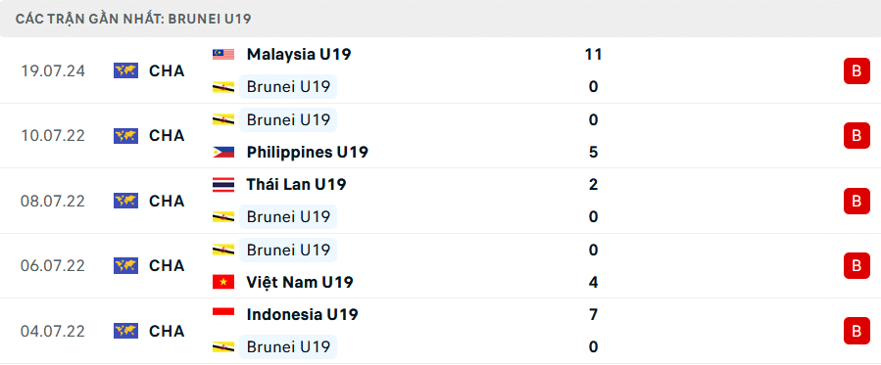This screenshot has width=881, height=365.
Task: Click the world map icon beside 04.07.22
Action: 125,331
